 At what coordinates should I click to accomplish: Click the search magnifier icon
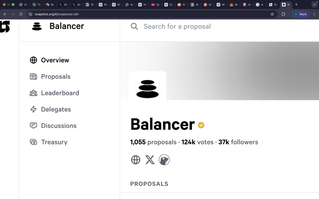[x=134, y=26]
